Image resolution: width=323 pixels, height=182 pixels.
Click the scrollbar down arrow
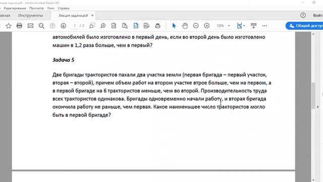pos(313,180)
